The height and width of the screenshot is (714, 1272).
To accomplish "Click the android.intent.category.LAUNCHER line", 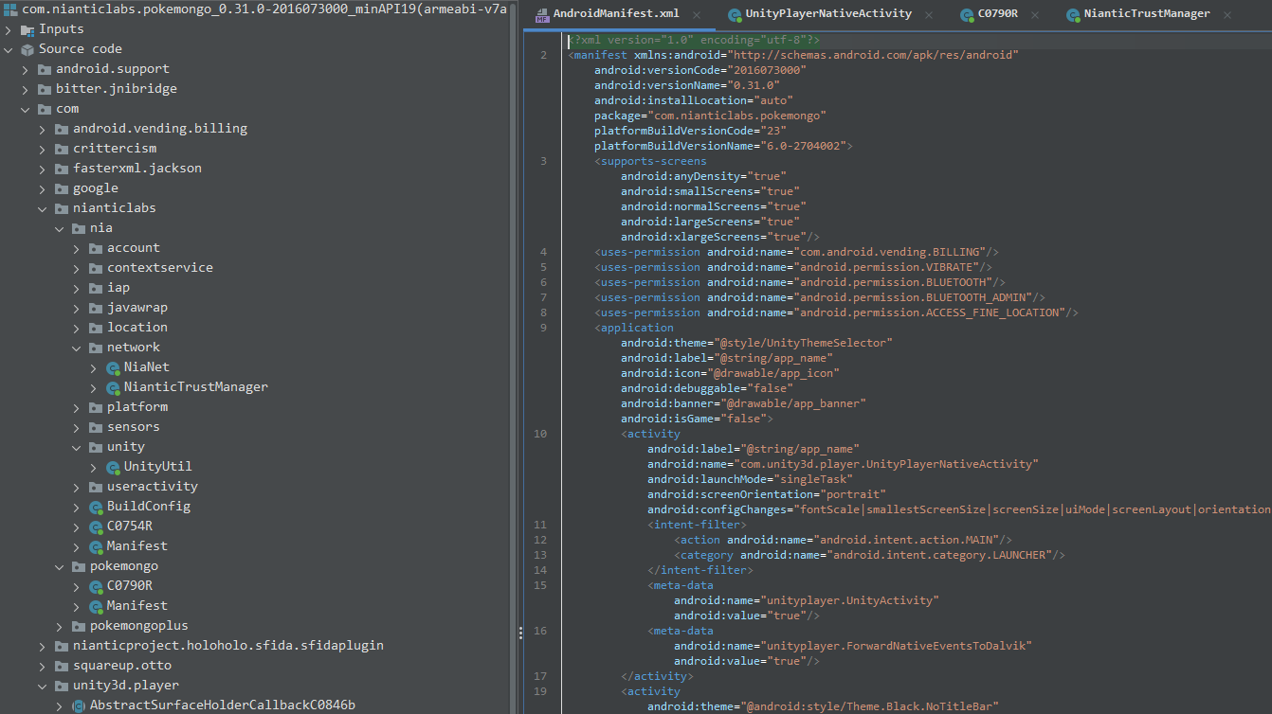I will pos(869,555).
